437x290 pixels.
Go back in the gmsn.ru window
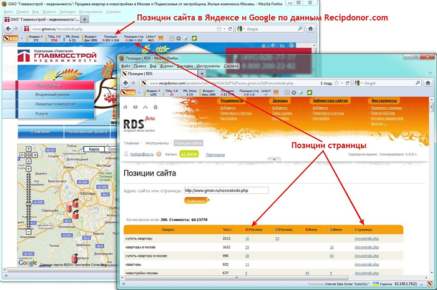pos(8,29)
